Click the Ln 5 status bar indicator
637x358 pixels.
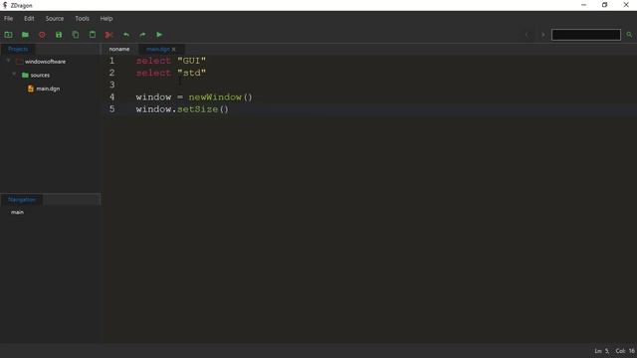602,351
